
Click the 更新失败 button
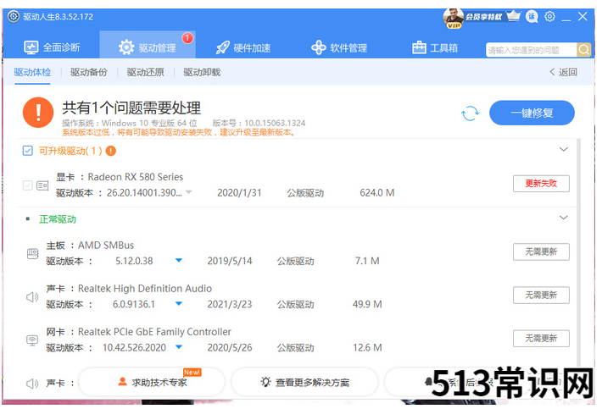(541, 183)
